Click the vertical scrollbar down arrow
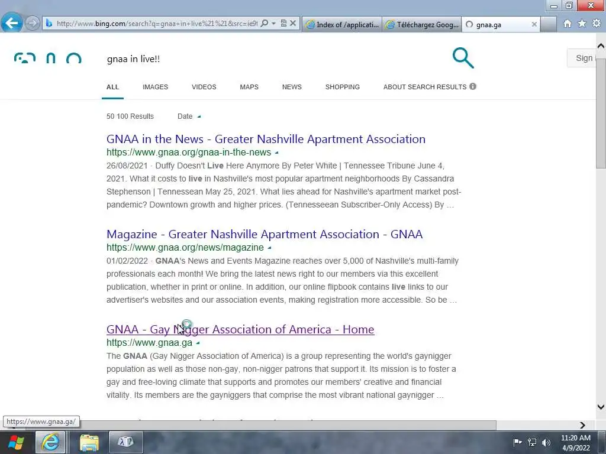 pos(601,407)
